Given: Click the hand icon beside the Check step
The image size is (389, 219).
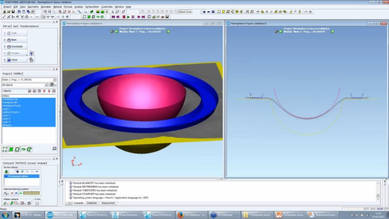Looking at the screenshot, I should click(31, 60).
